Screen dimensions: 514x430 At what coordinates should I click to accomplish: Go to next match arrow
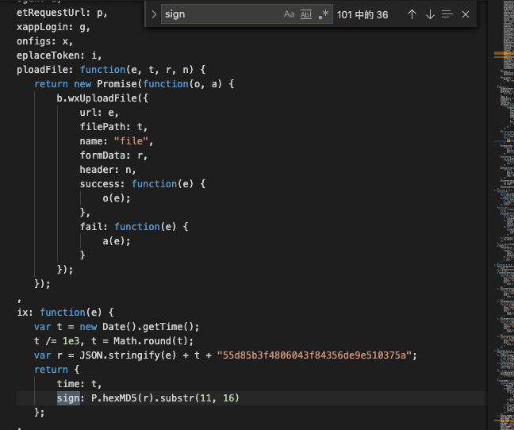(x=430, y=14)
